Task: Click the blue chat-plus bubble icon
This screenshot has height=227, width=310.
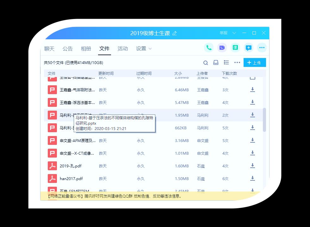Action: point(249,48)
